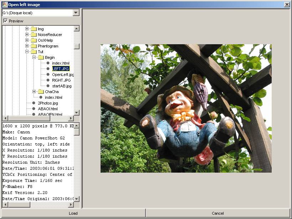Click the 'Model: Canon PowerShot G2' line

click(x=34, y=138)
